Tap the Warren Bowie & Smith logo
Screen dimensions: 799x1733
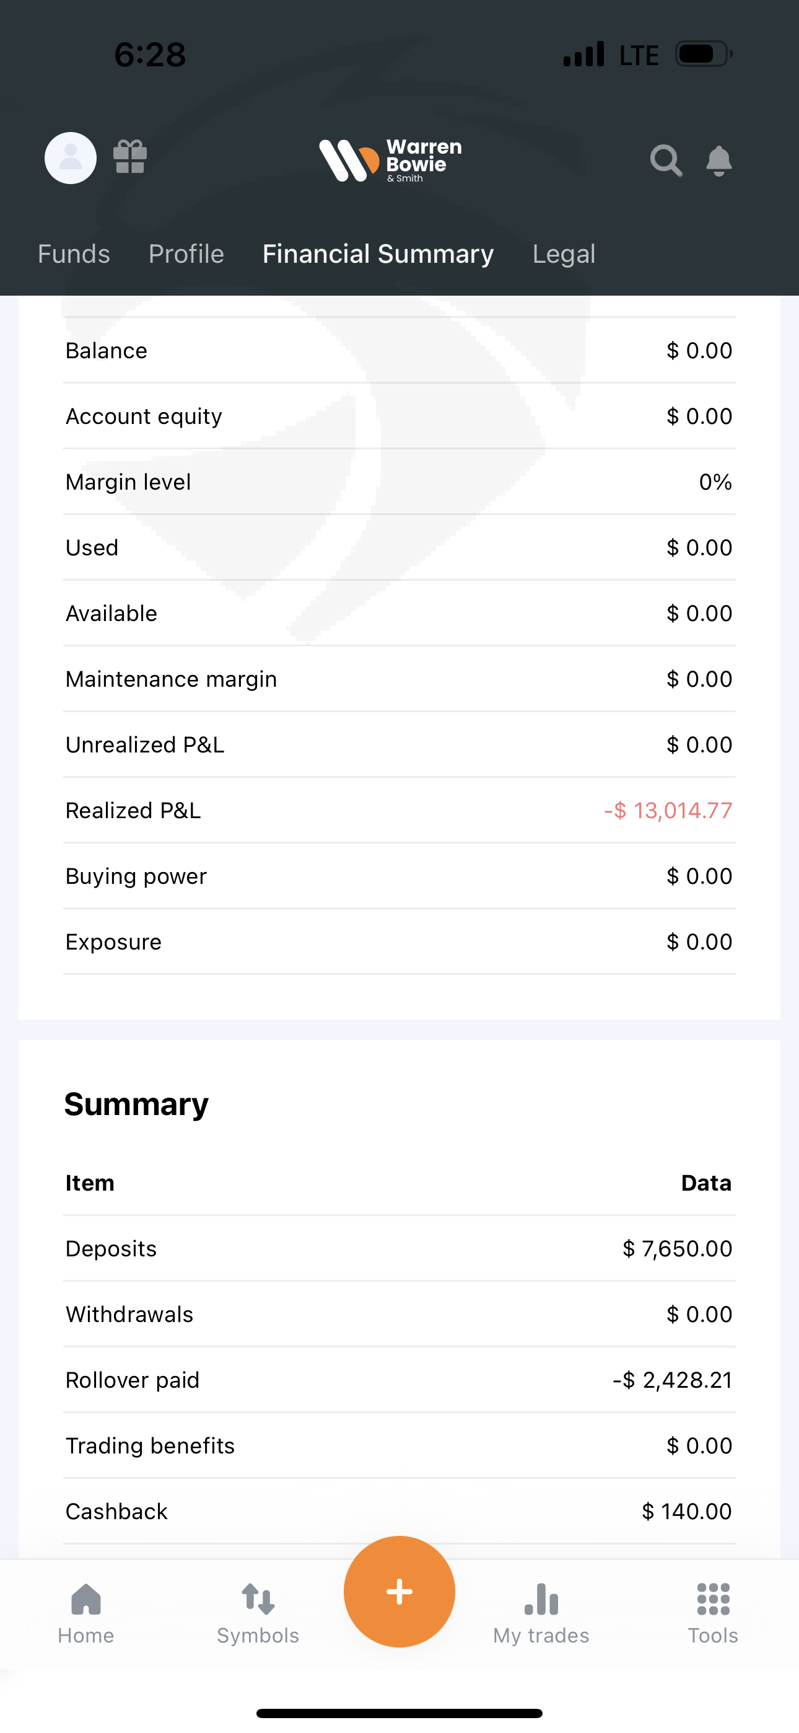click(390, 160)
